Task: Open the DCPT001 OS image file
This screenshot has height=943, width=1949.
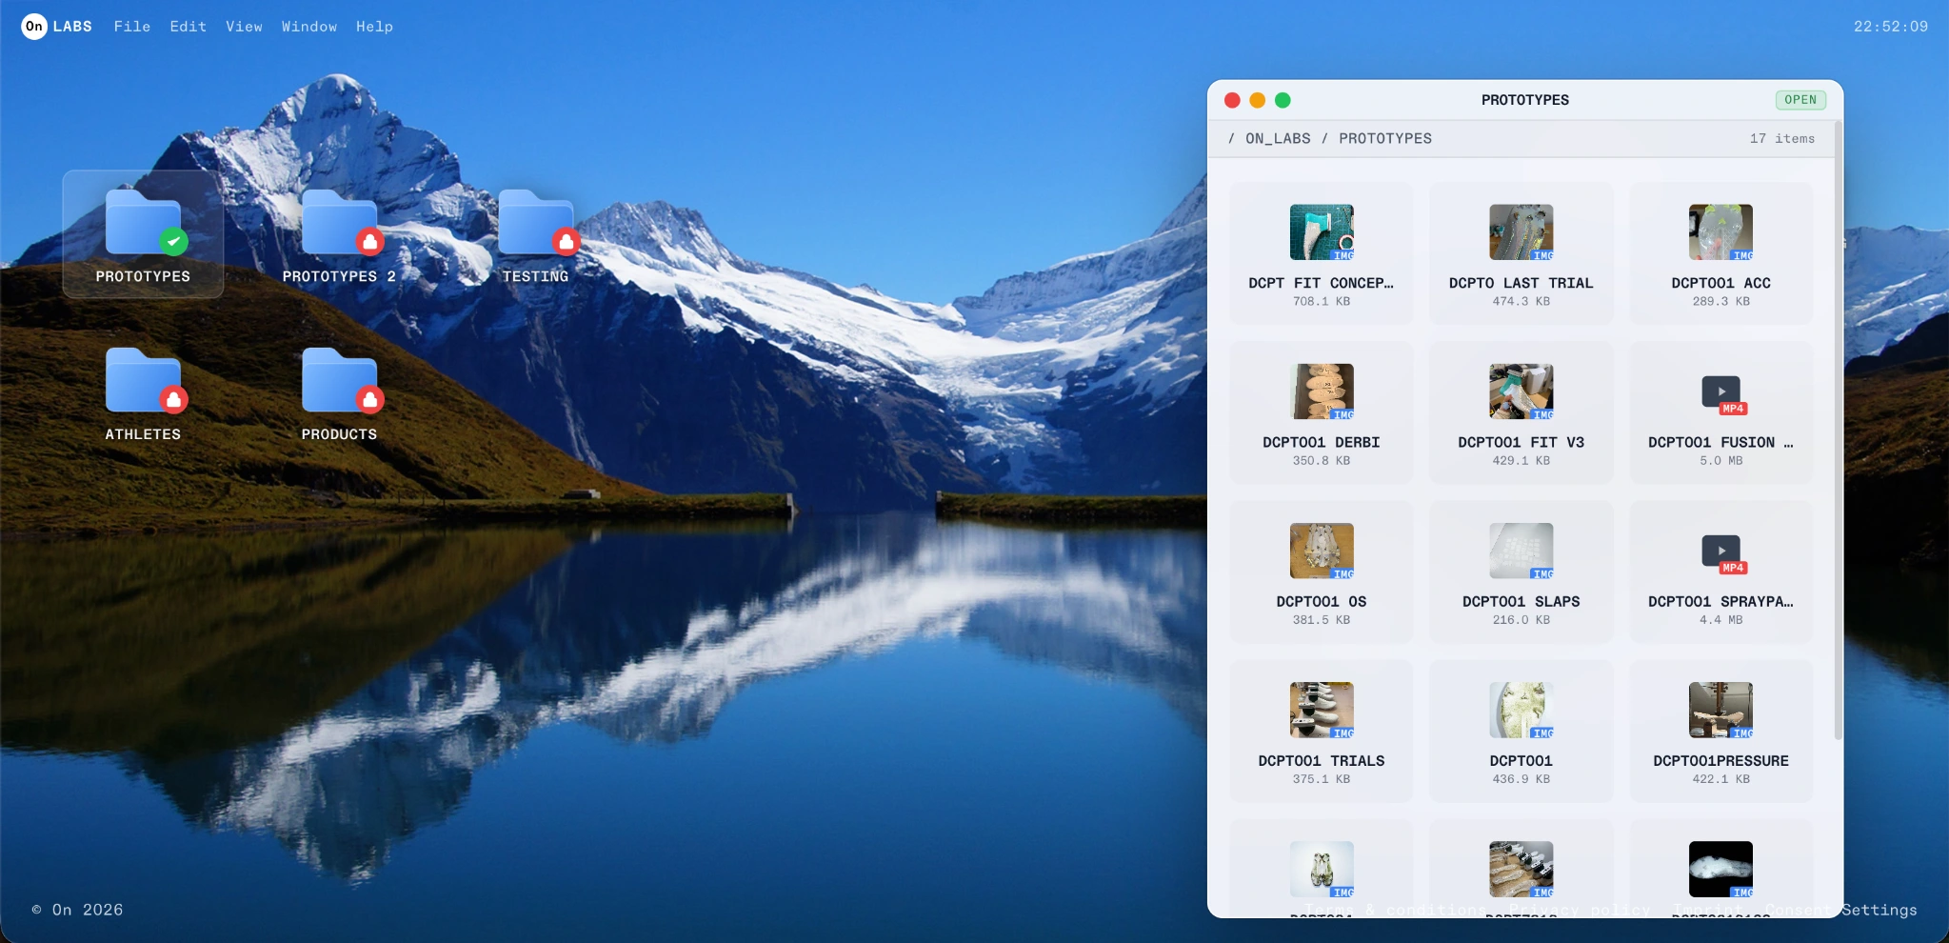Action: [1321, 572]
